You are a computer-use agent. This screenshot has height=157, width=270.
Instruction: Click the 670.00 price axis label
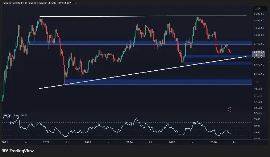pos(258,95)
